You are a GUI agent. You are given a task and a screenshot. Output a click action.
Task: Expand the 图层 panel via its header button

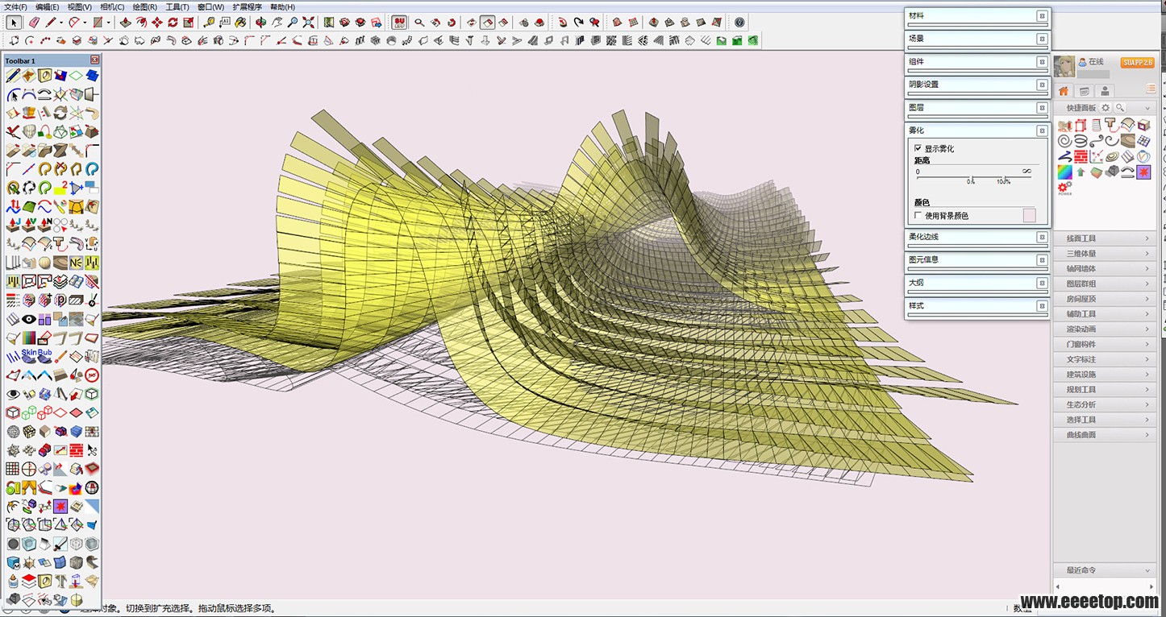pos(1042,107)
